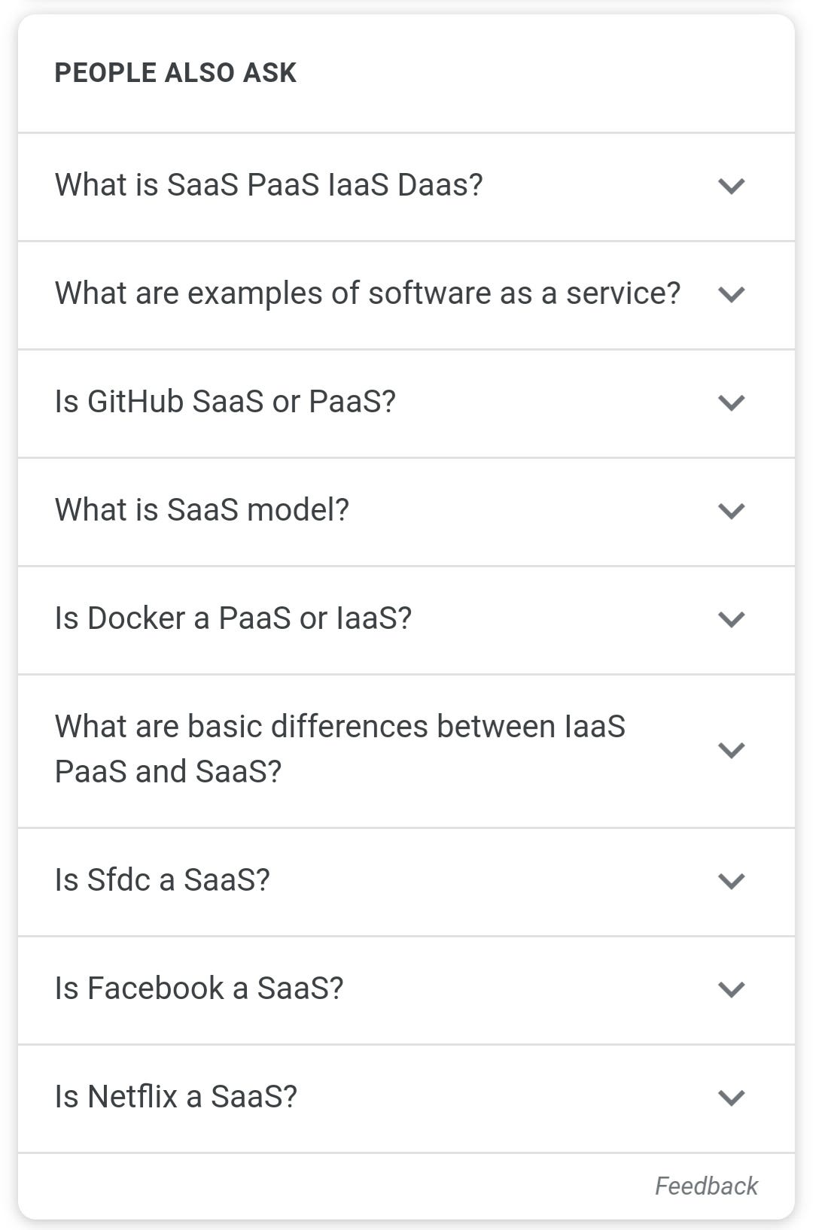Click the "What is SaaS model?" question text
The height and width of the screenshot is (1230, 813).
click(x=202, y=510)
